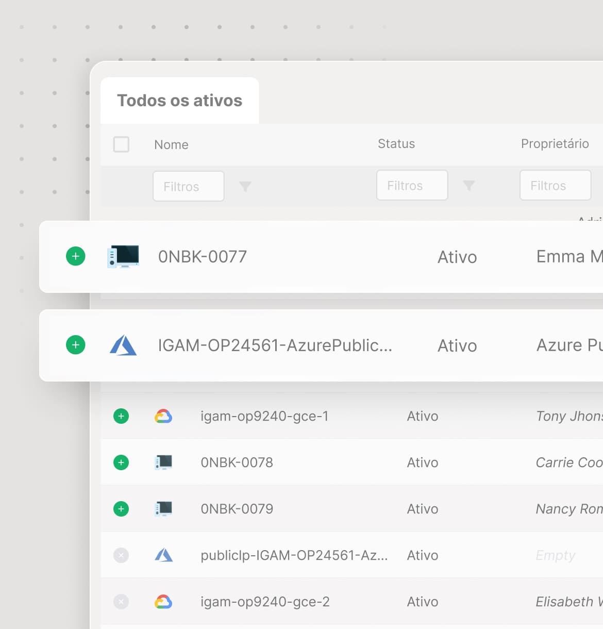Click Ativo status of 0NBK-0078

click(423, 462)
